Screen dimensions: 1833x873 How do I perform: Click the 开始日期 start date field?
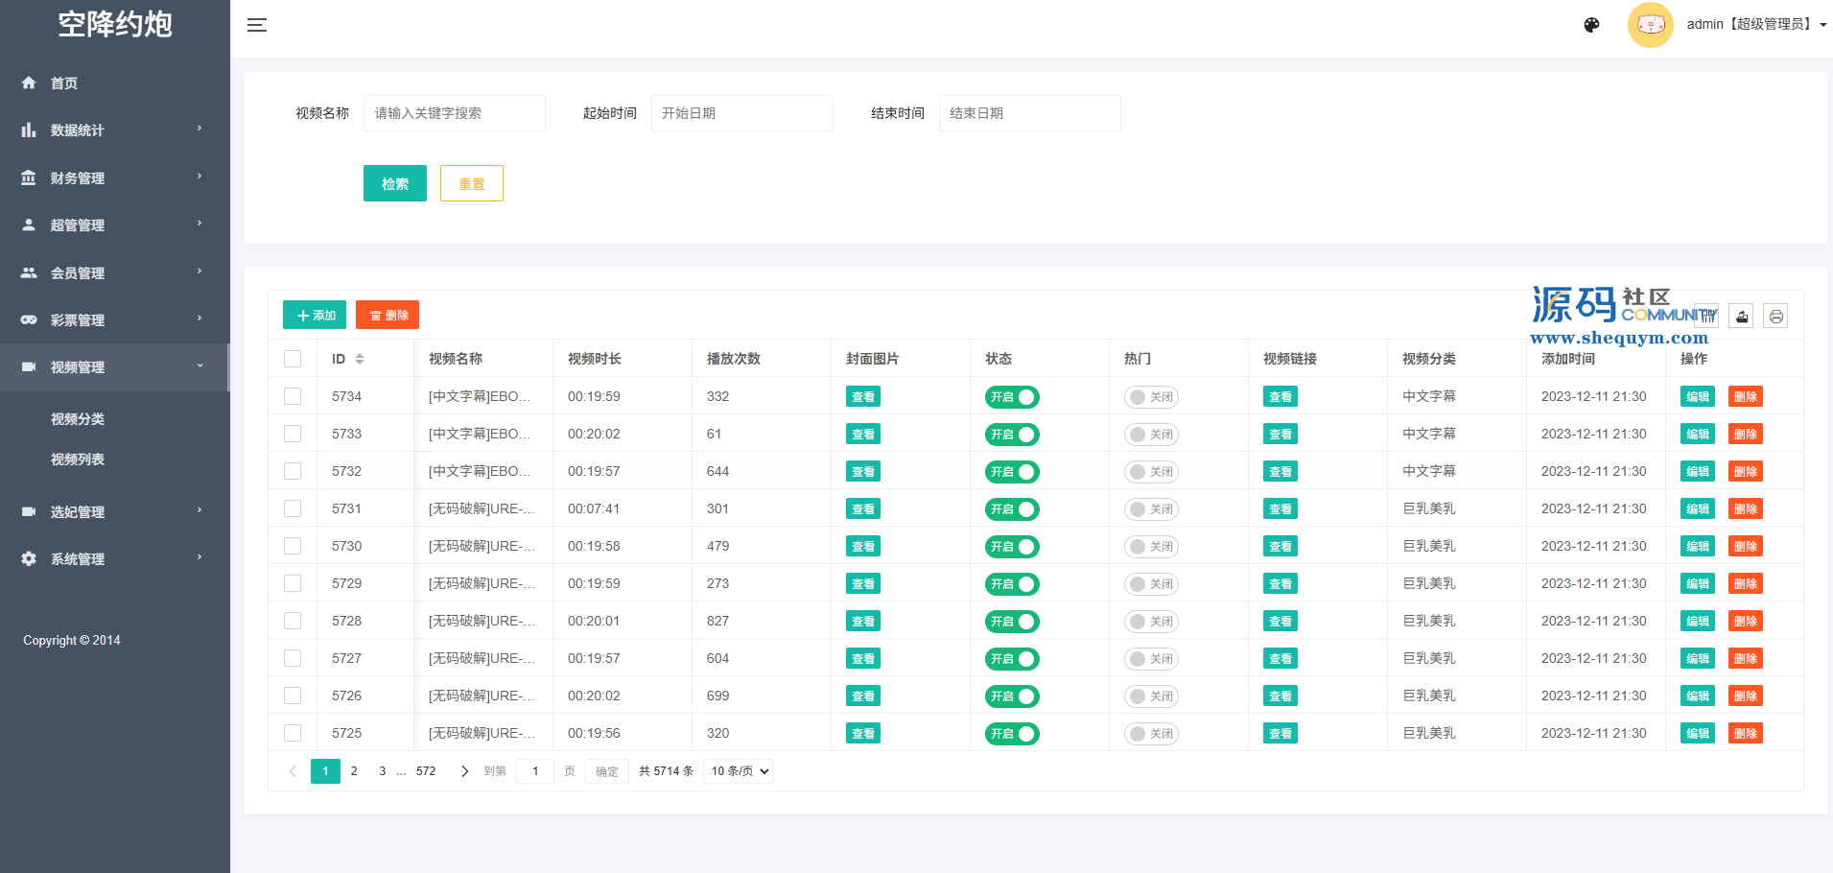click(x=741, y=113)
